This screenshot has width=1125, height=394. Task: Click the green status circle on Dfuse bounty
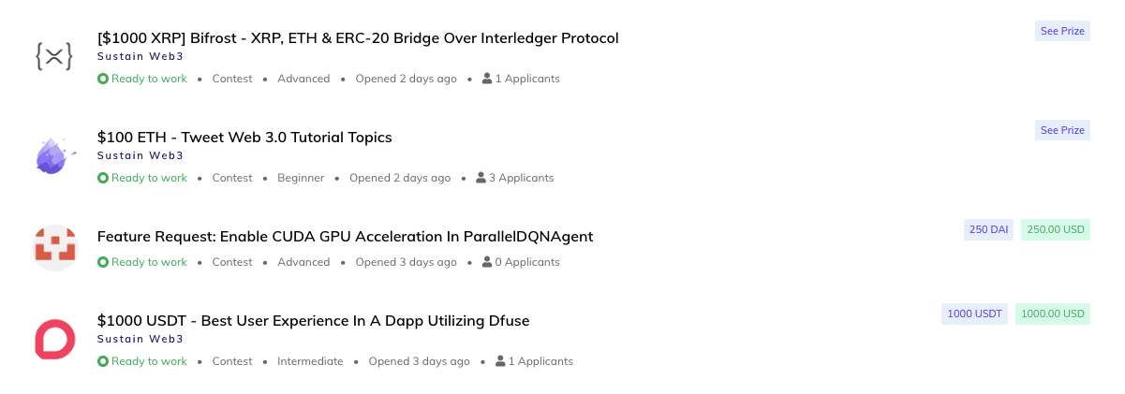click(103, 361)
